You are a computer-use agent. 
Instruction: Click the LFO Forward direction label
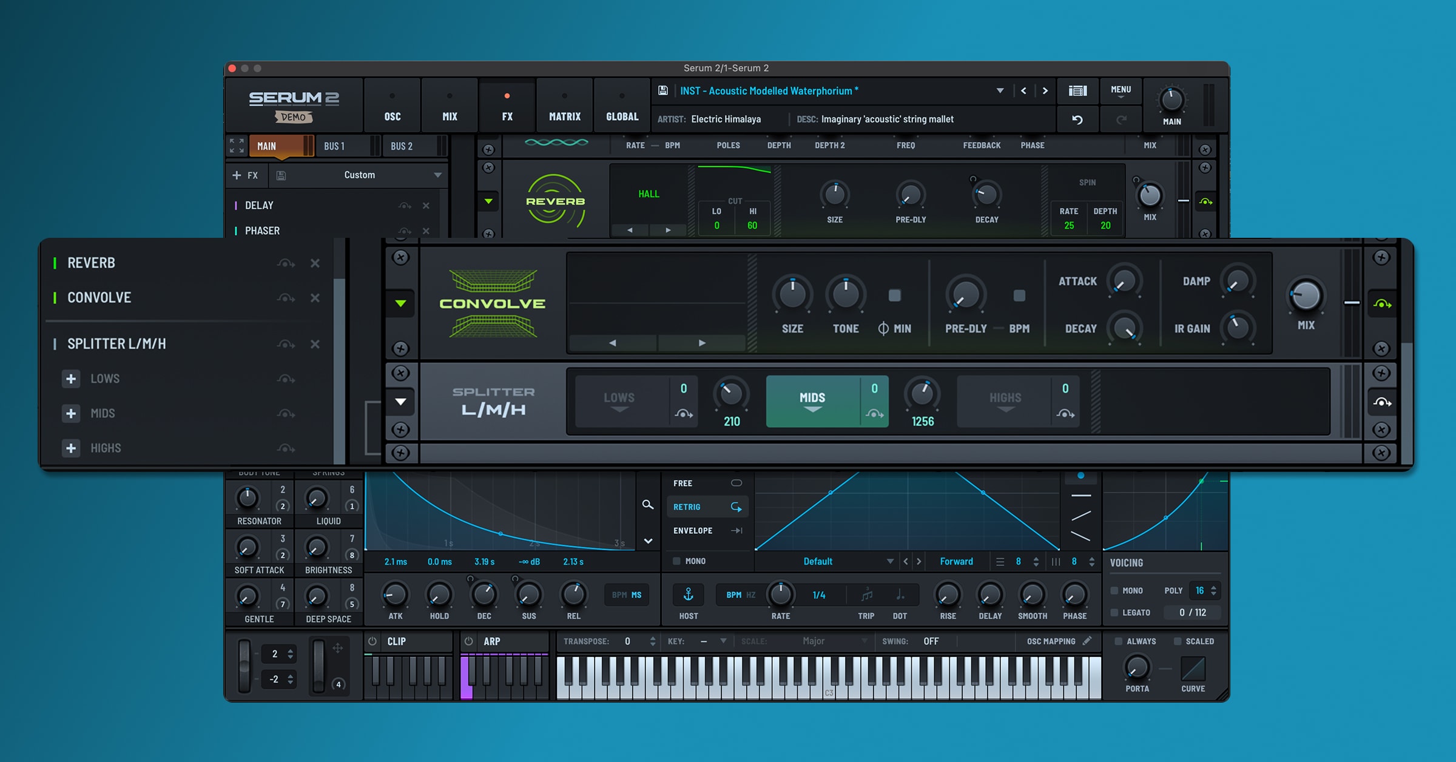[x=956, y=562]
